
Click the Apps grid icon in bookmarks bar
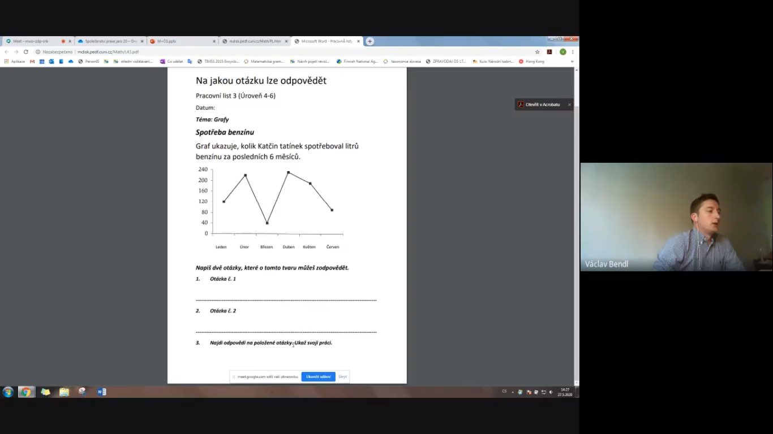coord(7,61)
